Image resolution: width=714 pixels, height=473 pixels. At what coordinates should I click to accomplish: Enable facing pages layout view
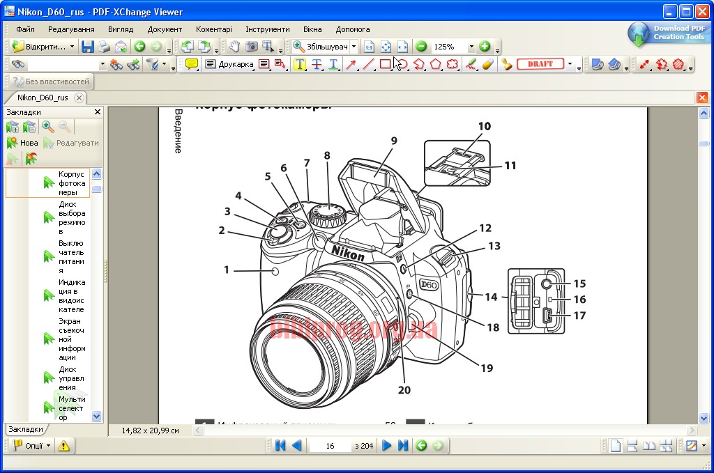(x=649, y=446)
